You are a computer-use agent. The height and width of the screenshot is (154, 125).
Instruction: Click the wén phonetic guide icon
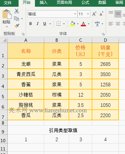click(97, 24)
